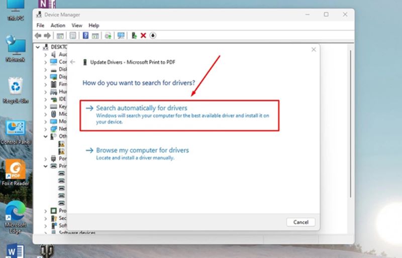Image resolution: width=402 pixels, height=258 pixels.
Task: Collapse the DESKTOP root tree node
Action: tap(39, 47)
